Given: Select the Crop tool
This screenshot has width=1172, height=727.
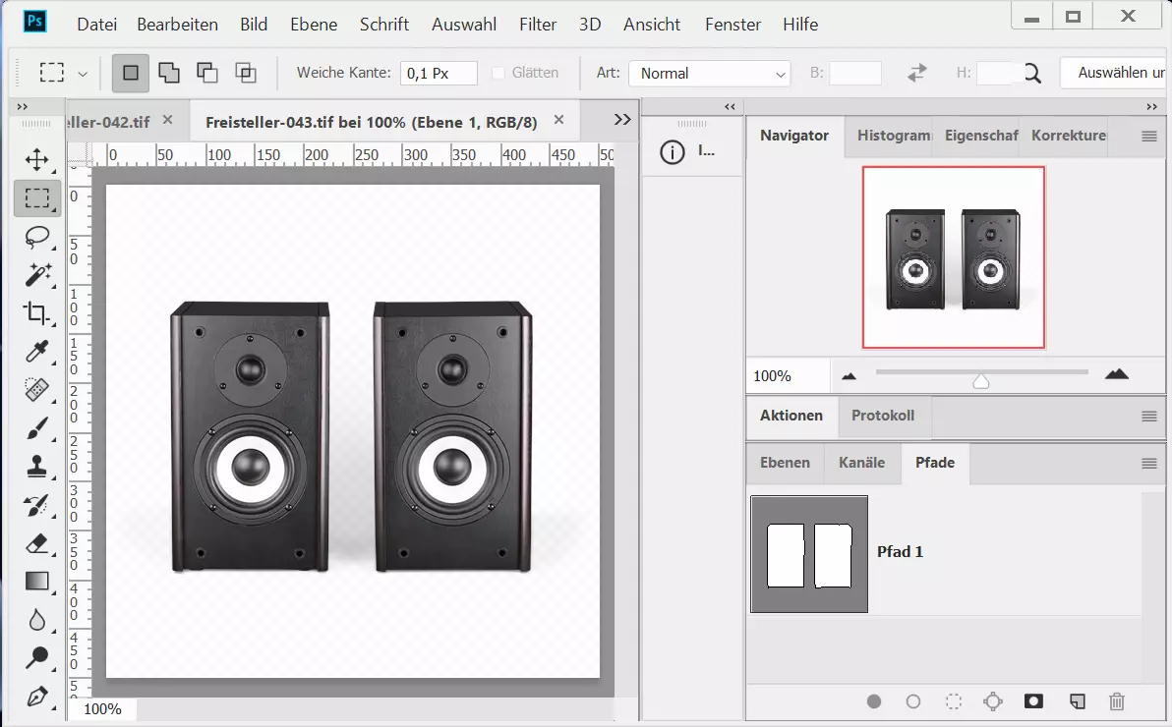Looking at the screenshot, I should point(37,313).
